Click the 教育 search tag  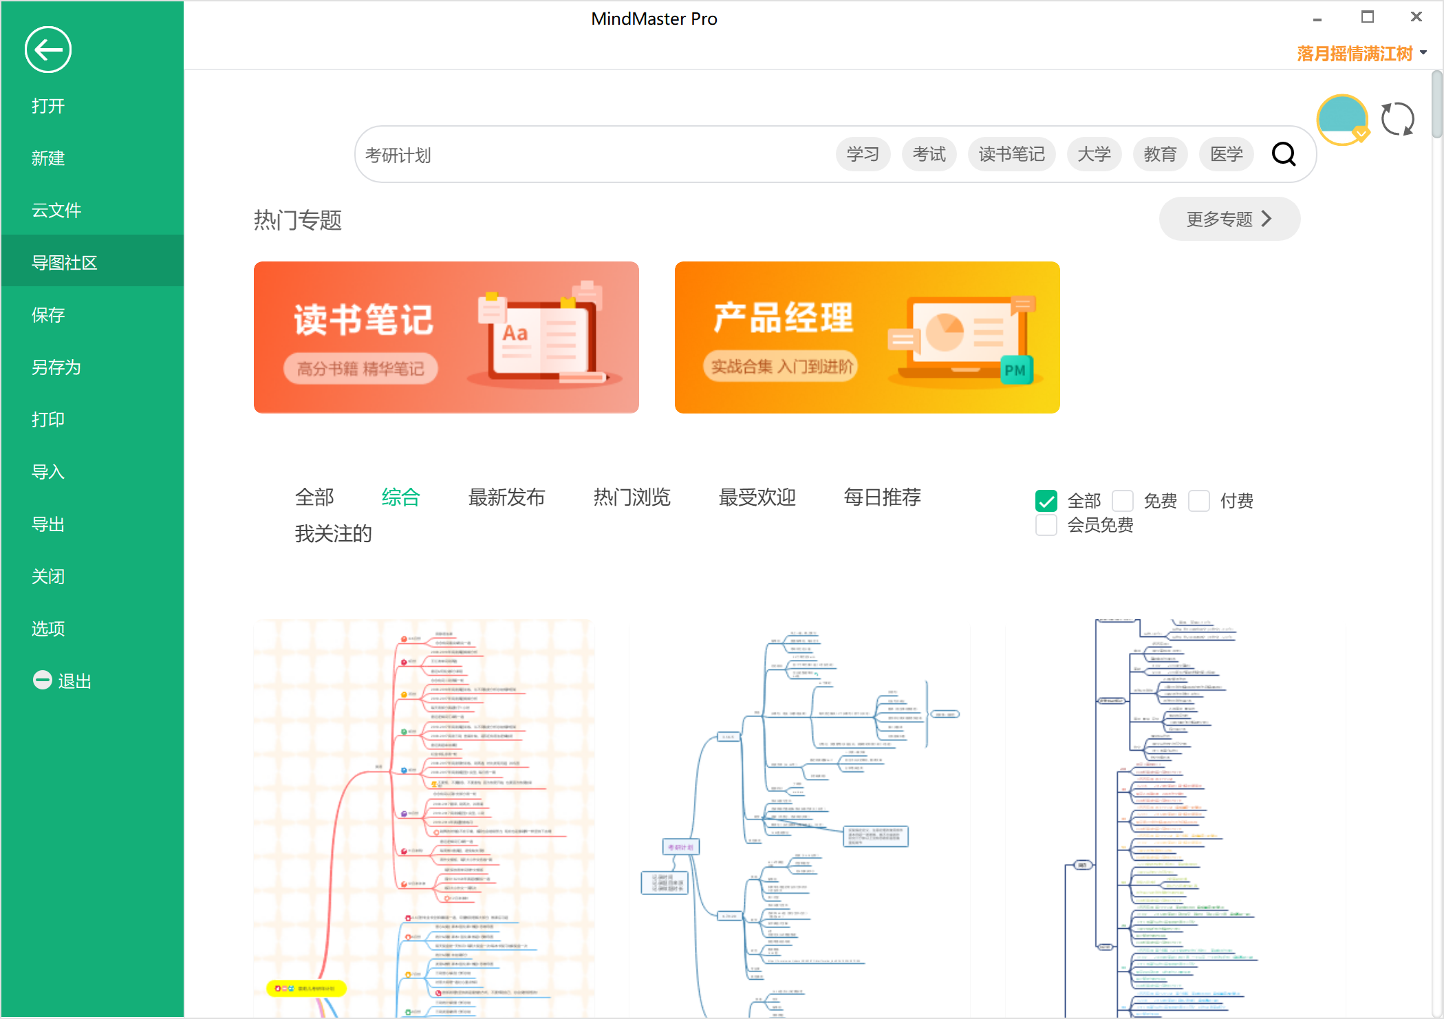point(1160,154)
